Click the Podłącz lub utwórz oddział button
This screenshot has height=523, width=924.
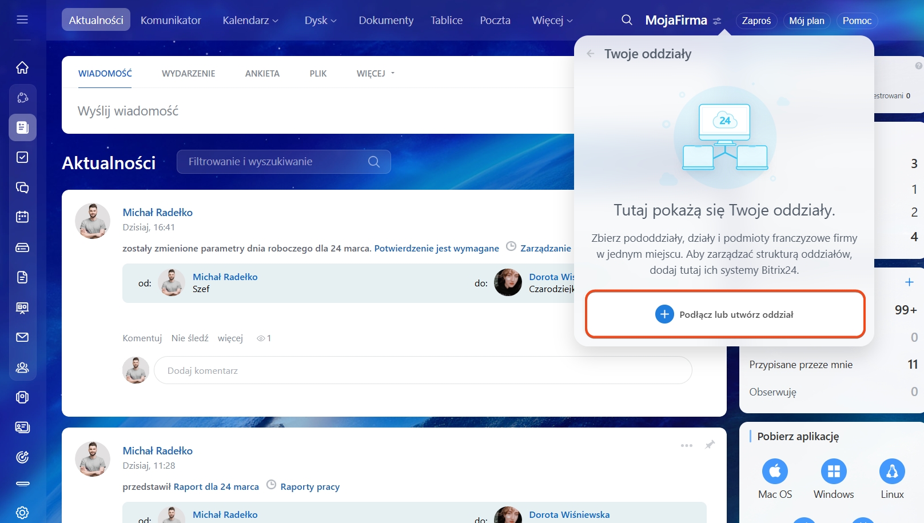724,314
